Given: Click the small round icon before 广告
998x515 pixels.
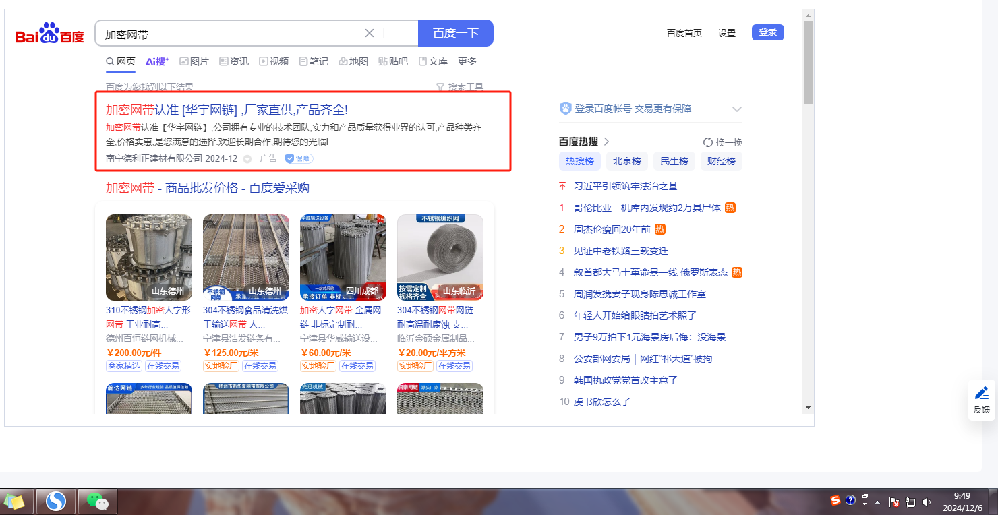Looking at the screenshot, I should pos(247,159).
